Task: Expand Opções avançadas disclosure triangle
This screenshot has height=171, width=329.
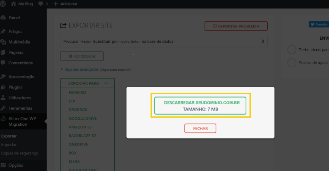Action: tap(62, 69)
